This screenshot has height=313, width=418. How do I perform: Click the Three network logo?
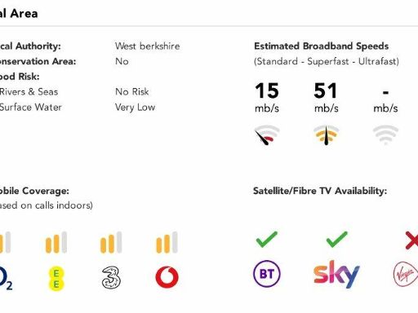coord(111,277)
